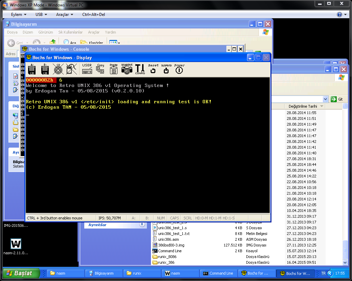Click the help icon in Virtual PC bar
The image size is (352, 281).
point(339,15)
